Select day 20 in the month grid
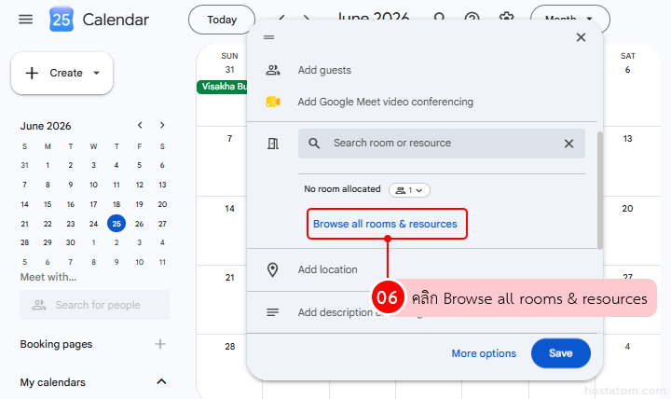Image resolution: width=671 pixels, height=399 pixels. tap(627, 209)
